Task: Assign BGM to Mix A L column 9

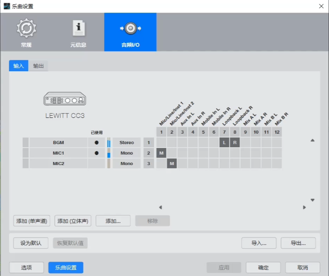Action: pos(245,143)
